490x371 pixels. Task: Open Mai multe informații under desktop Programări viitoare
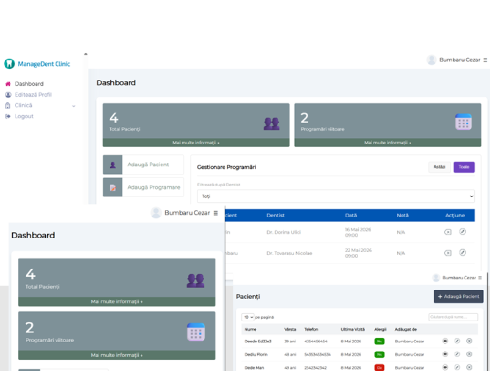(387, 143)
